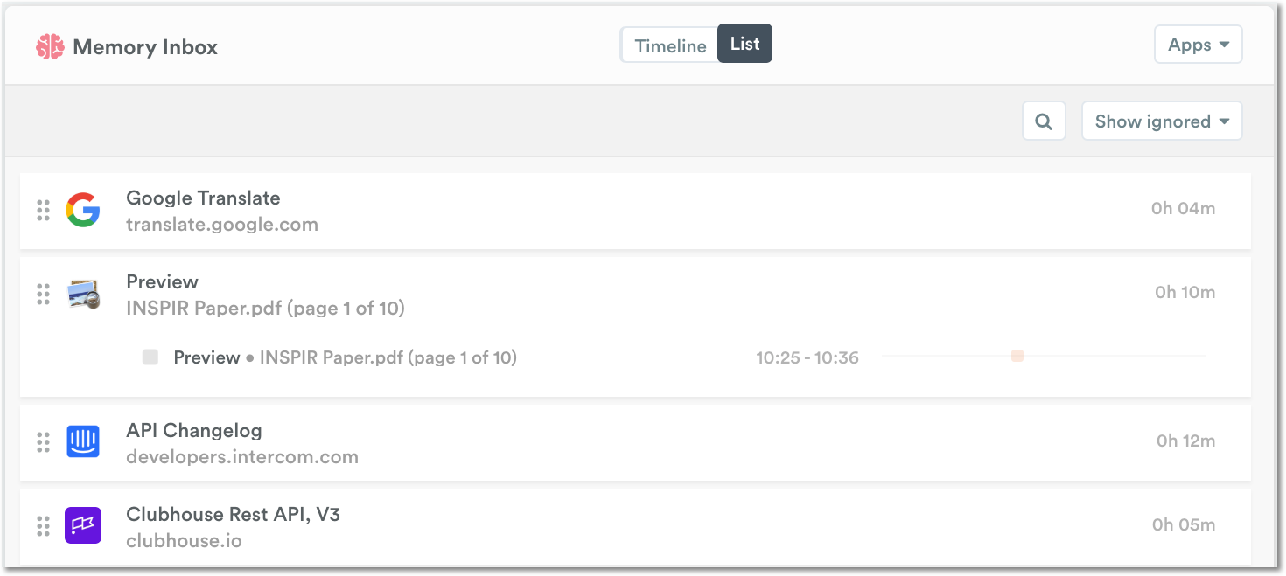The image size is (1286, 576).
Task: Click the drag handle beside API Changelog
Action: pyautogui.click(x=43, y=442)
